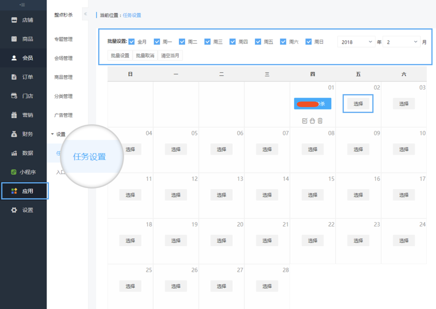
Task: Click 选择 on day 02
Action: click(358, 104)
